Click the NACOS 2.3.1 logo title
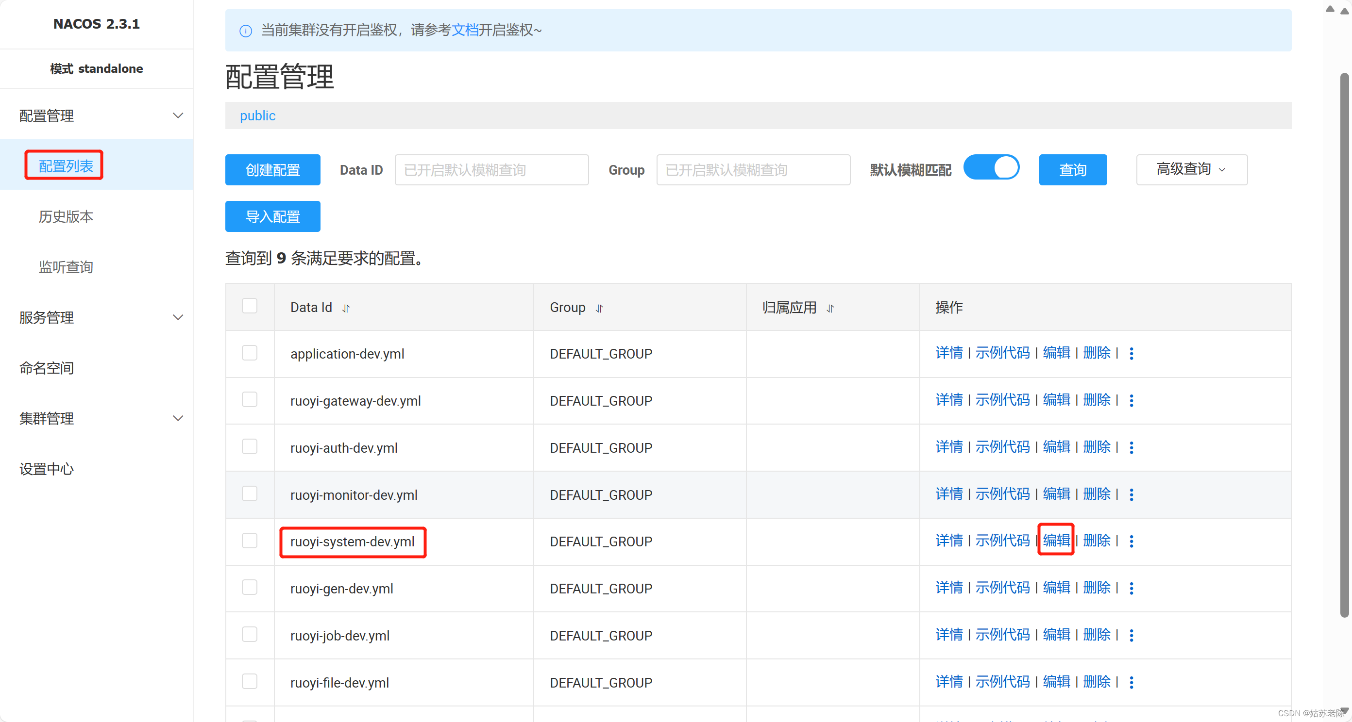The image size is (1352, 722). point(97,24)
